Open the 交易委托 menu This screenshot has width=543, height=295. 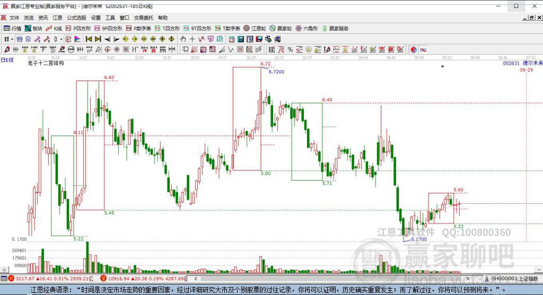click(143, 17)
